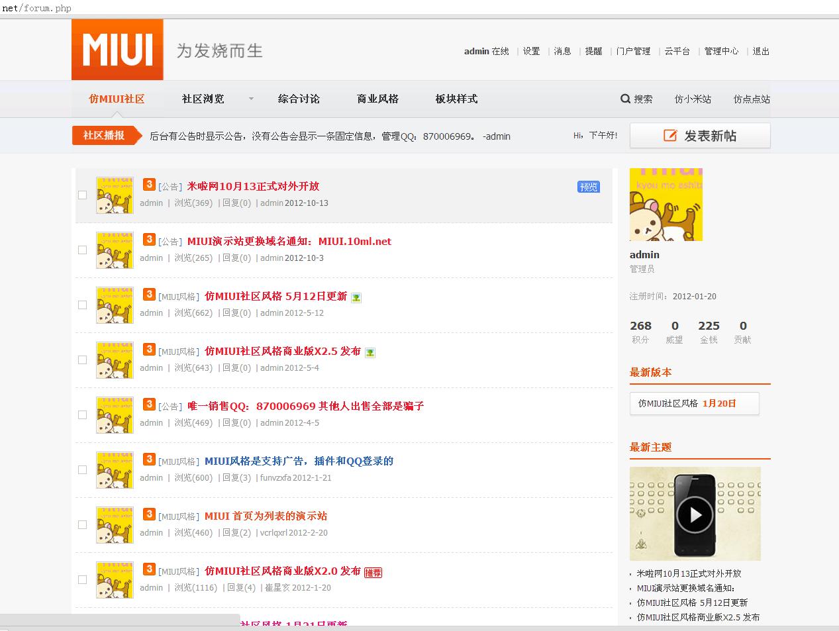Image resolution: width=839 pixels, height=631 pixels.
Task: Click avatar of 商业版X2.0 发布 thread
Action: [115, 579]
